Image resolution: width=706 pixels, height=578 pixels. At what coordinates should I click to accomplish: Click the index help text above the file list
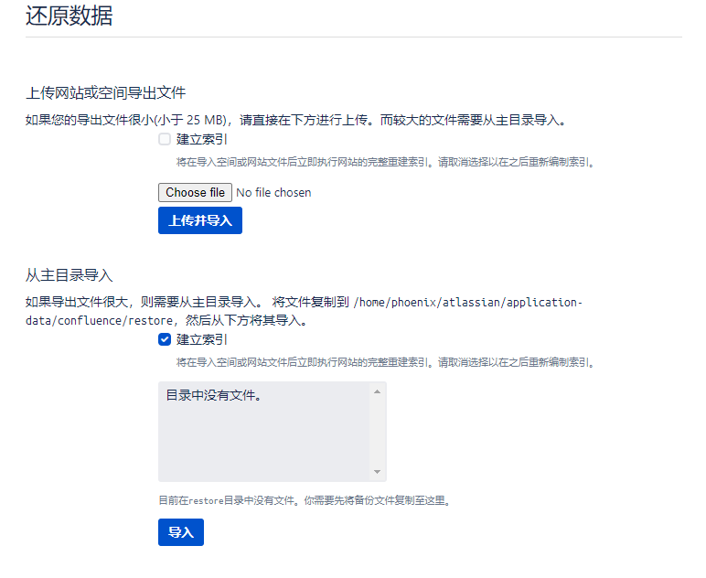(x=385, y=362)
